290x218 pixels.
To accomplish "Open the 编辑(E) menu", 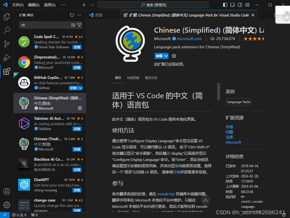I will pos(34,5).
